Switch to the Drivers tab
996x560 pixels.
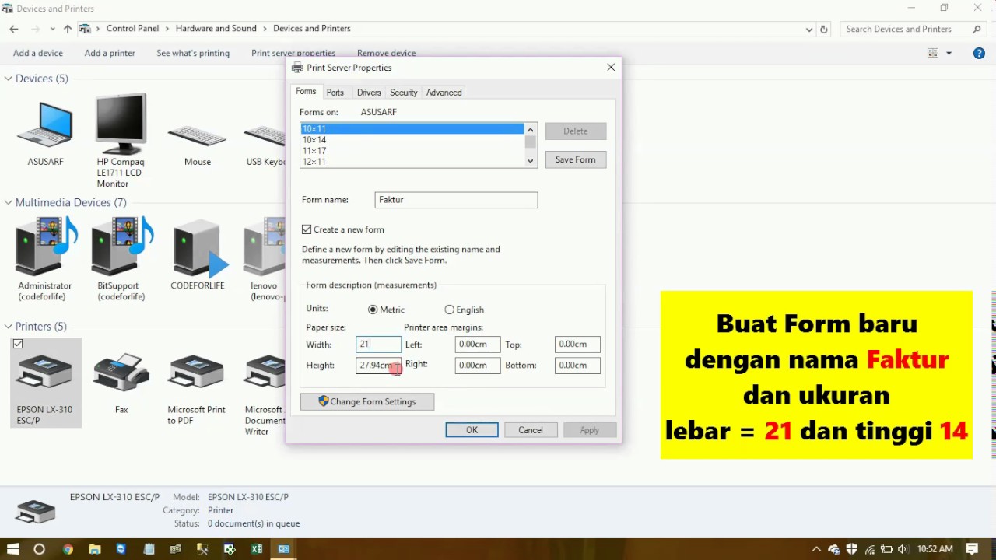369,93
